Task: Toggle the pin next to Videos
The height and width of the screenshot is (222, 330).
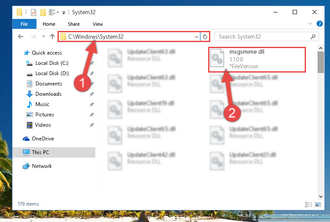Action: tap(91, 125)
